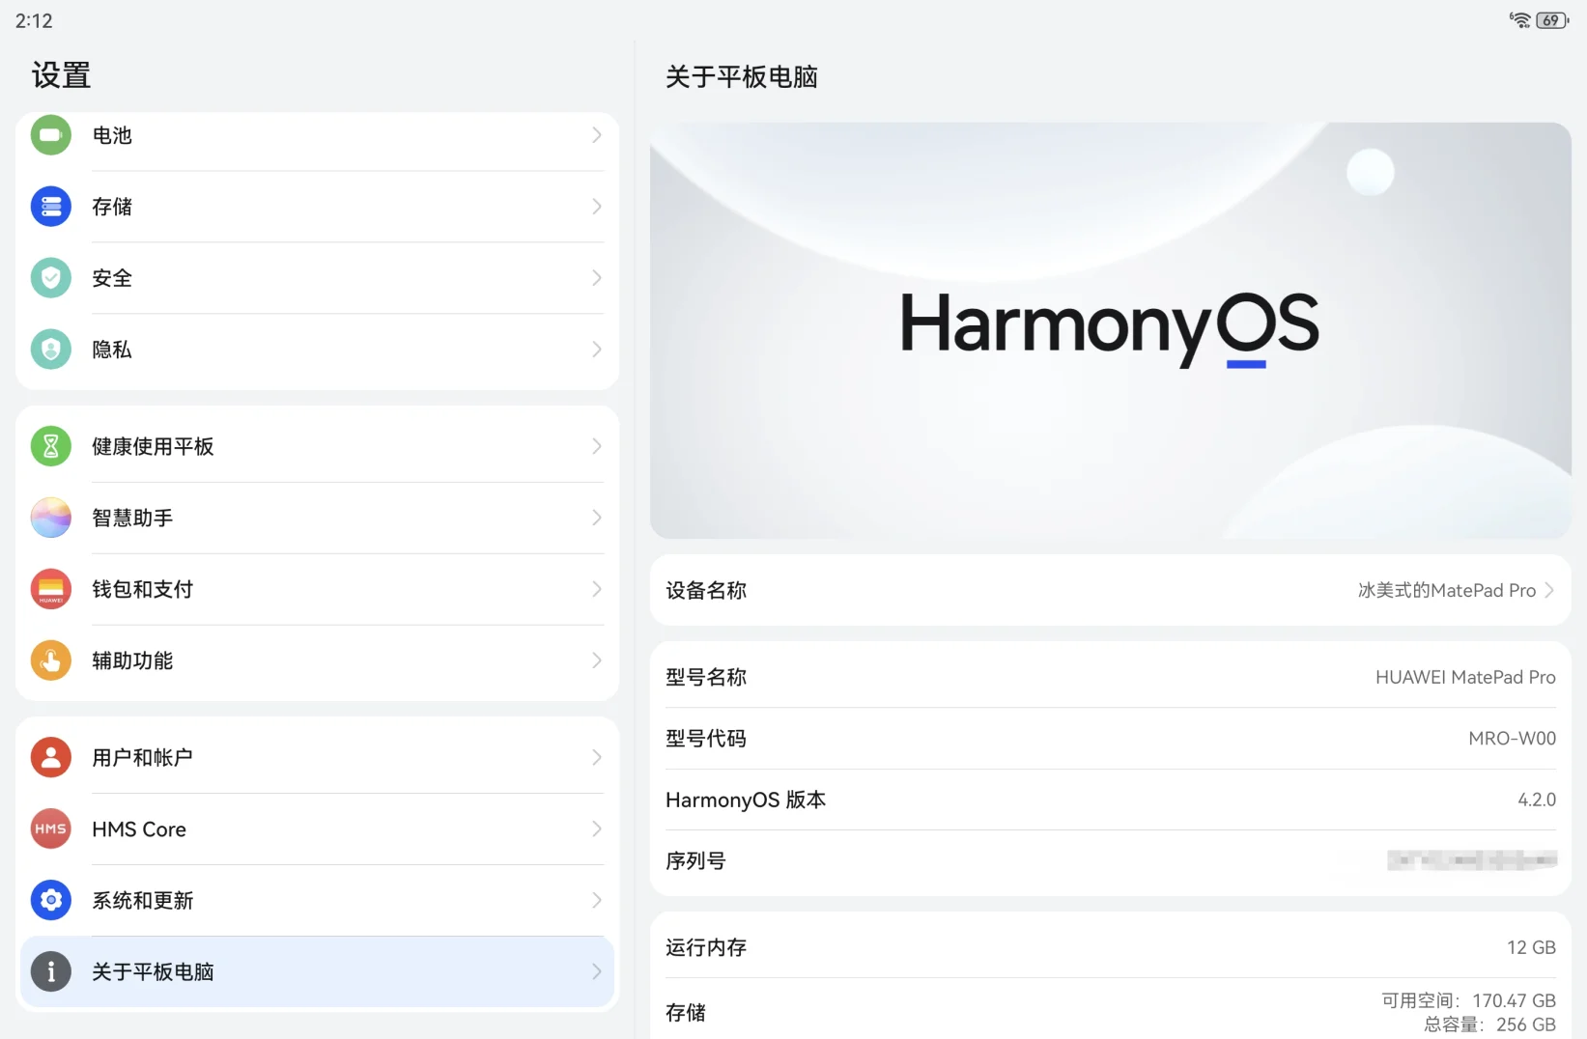1587x1039 pixels.
Task: Tap the red user account icon
Action: pos(51,757)
